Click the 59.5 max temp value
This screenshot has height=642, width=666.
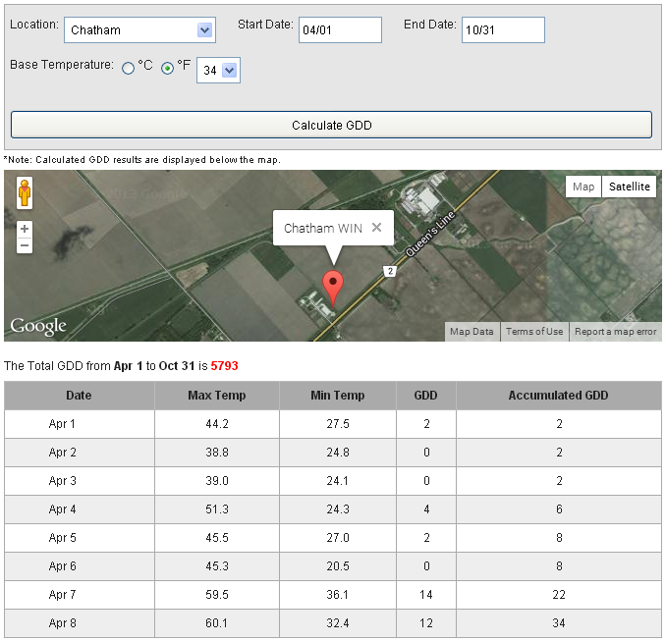point(217,595)
